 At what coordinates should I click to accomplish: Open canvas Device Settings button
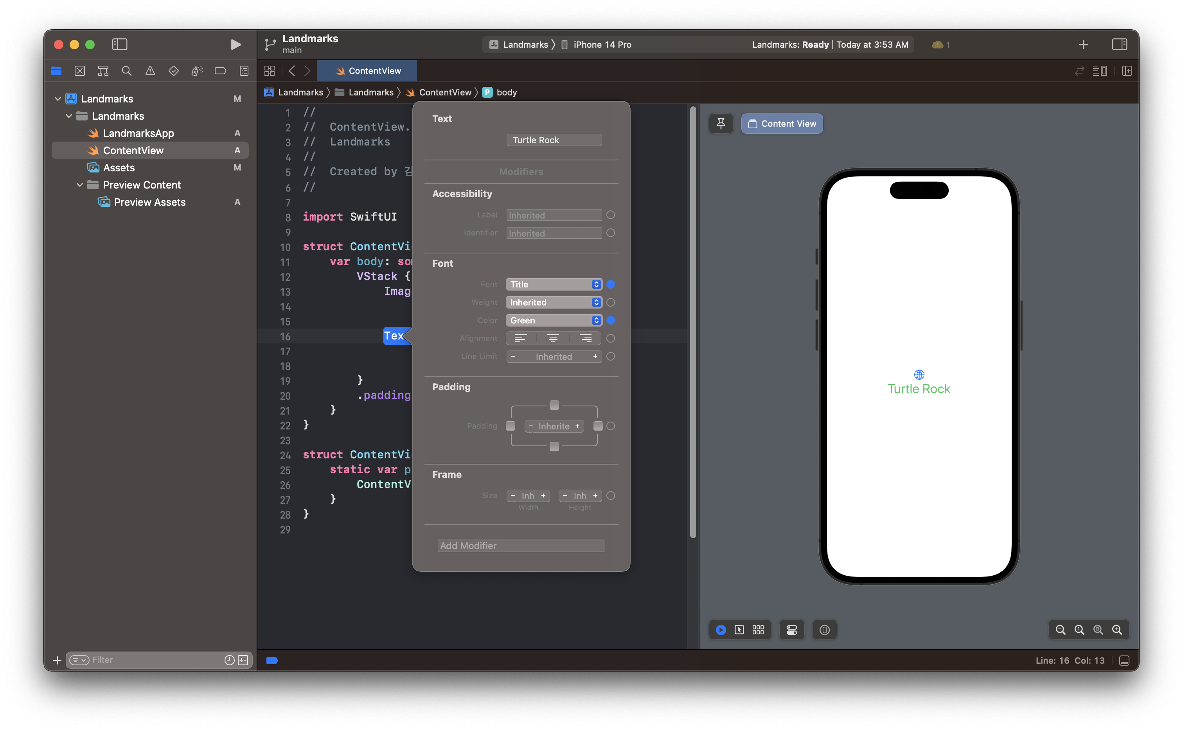point(791,630)
